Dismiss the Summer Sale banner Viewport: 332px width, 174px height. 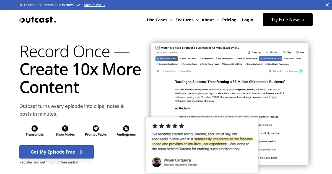pyautogui.click(x=327, y=5)
